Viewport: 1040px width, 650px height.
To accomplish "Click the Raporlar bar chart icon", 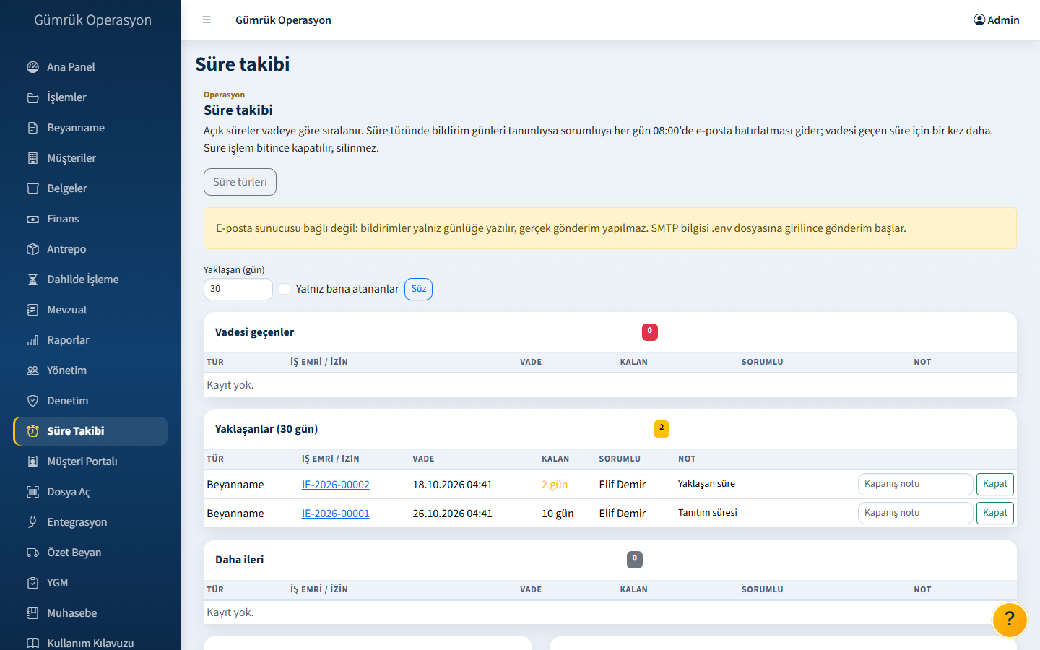I will [32, 340].
